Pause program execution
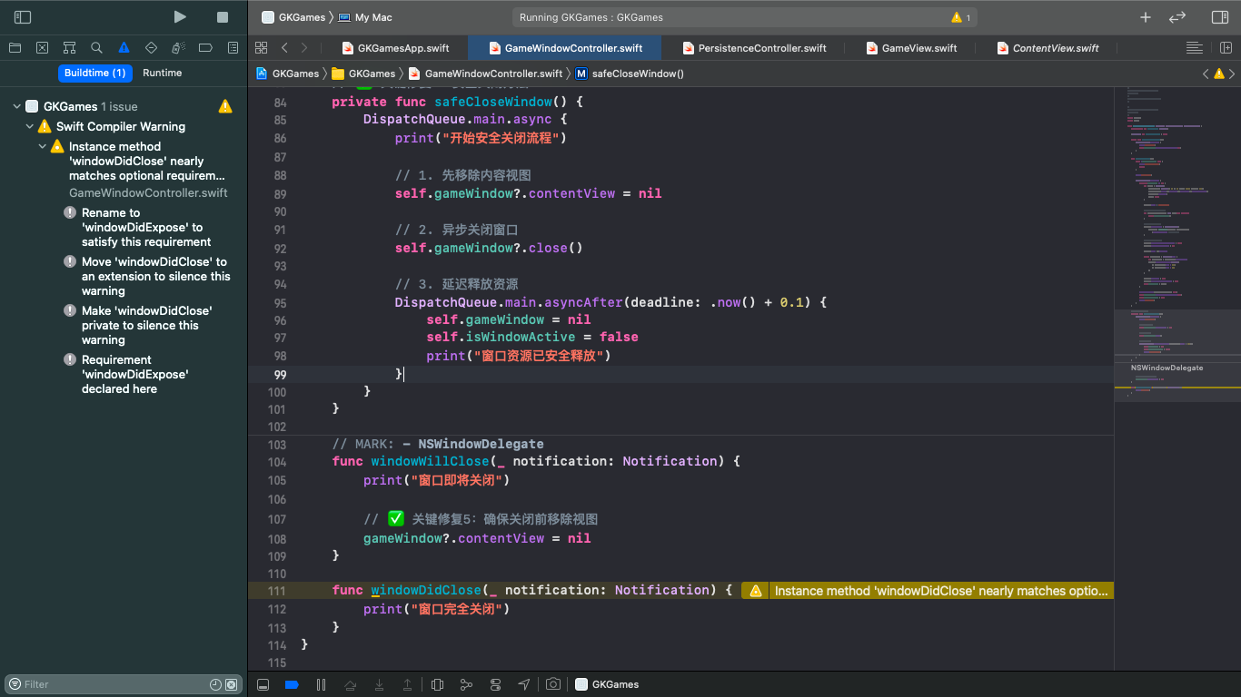The width and height of the screenshot is (1241, 697). tap(321, 684)
